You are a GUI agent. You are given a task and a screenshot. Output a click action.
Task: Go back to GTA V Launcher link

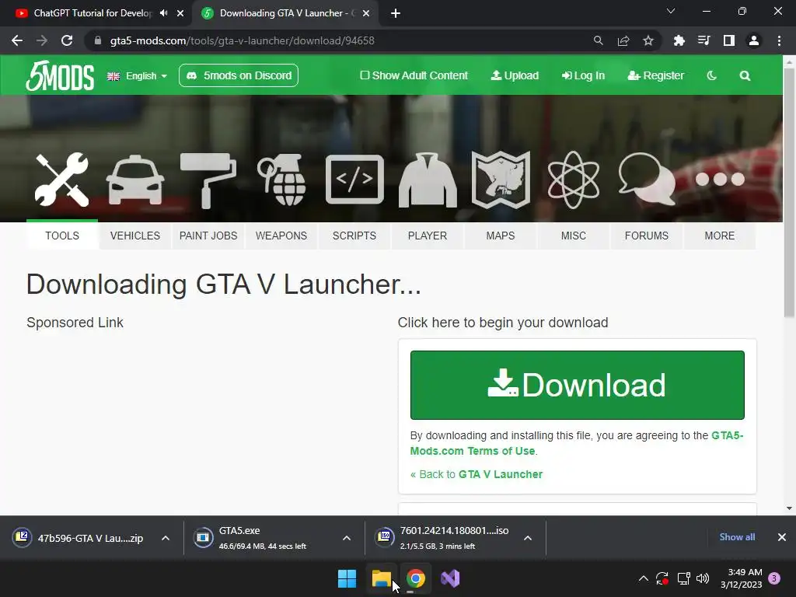[477, 474]
